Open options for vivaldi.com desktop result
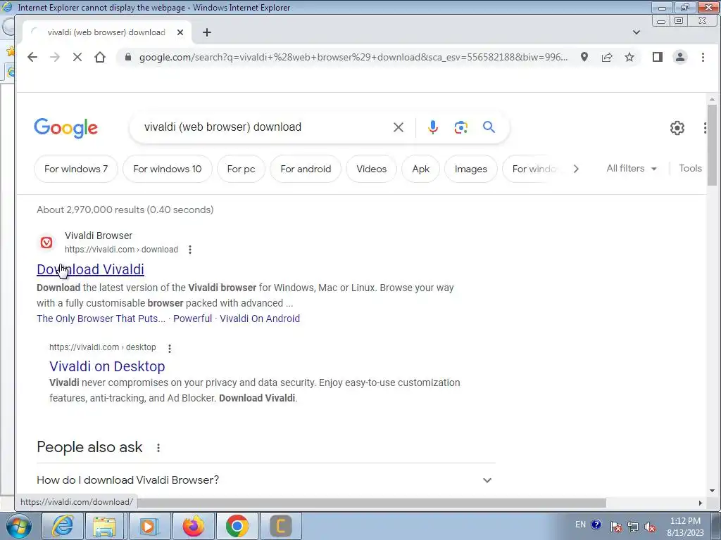This screenshot has height=540, width=721. [x=170, y=349]
